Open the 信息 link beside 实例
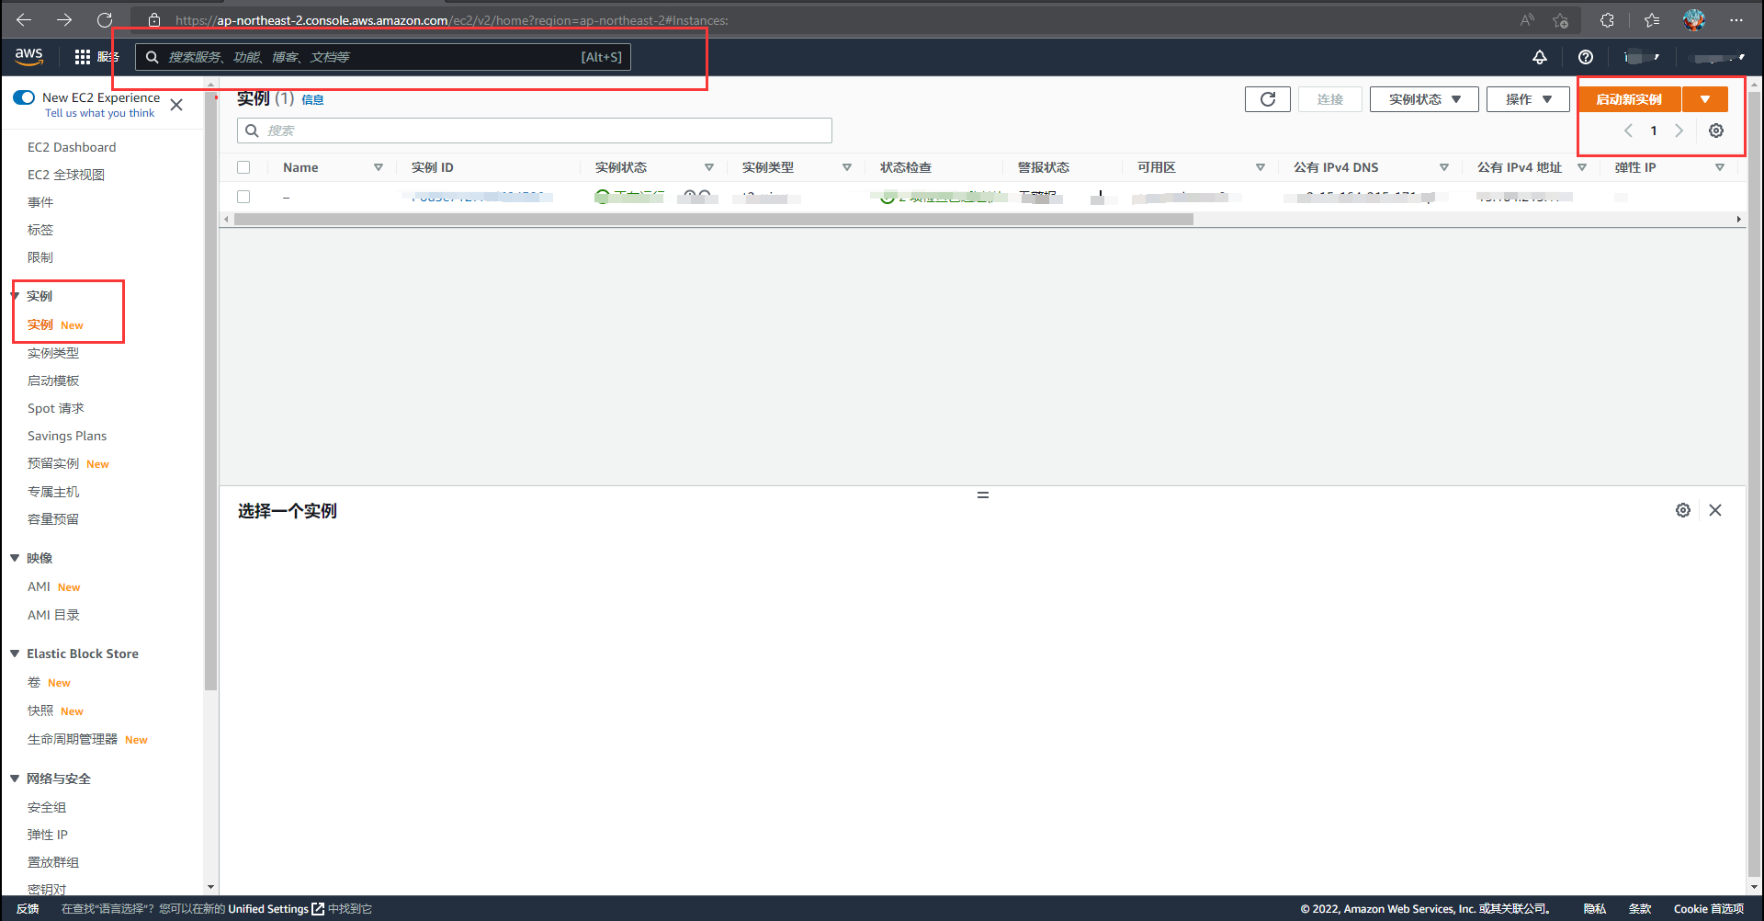Image resolution: width=1764 pixels, height=921 pixels. [312, 100]
